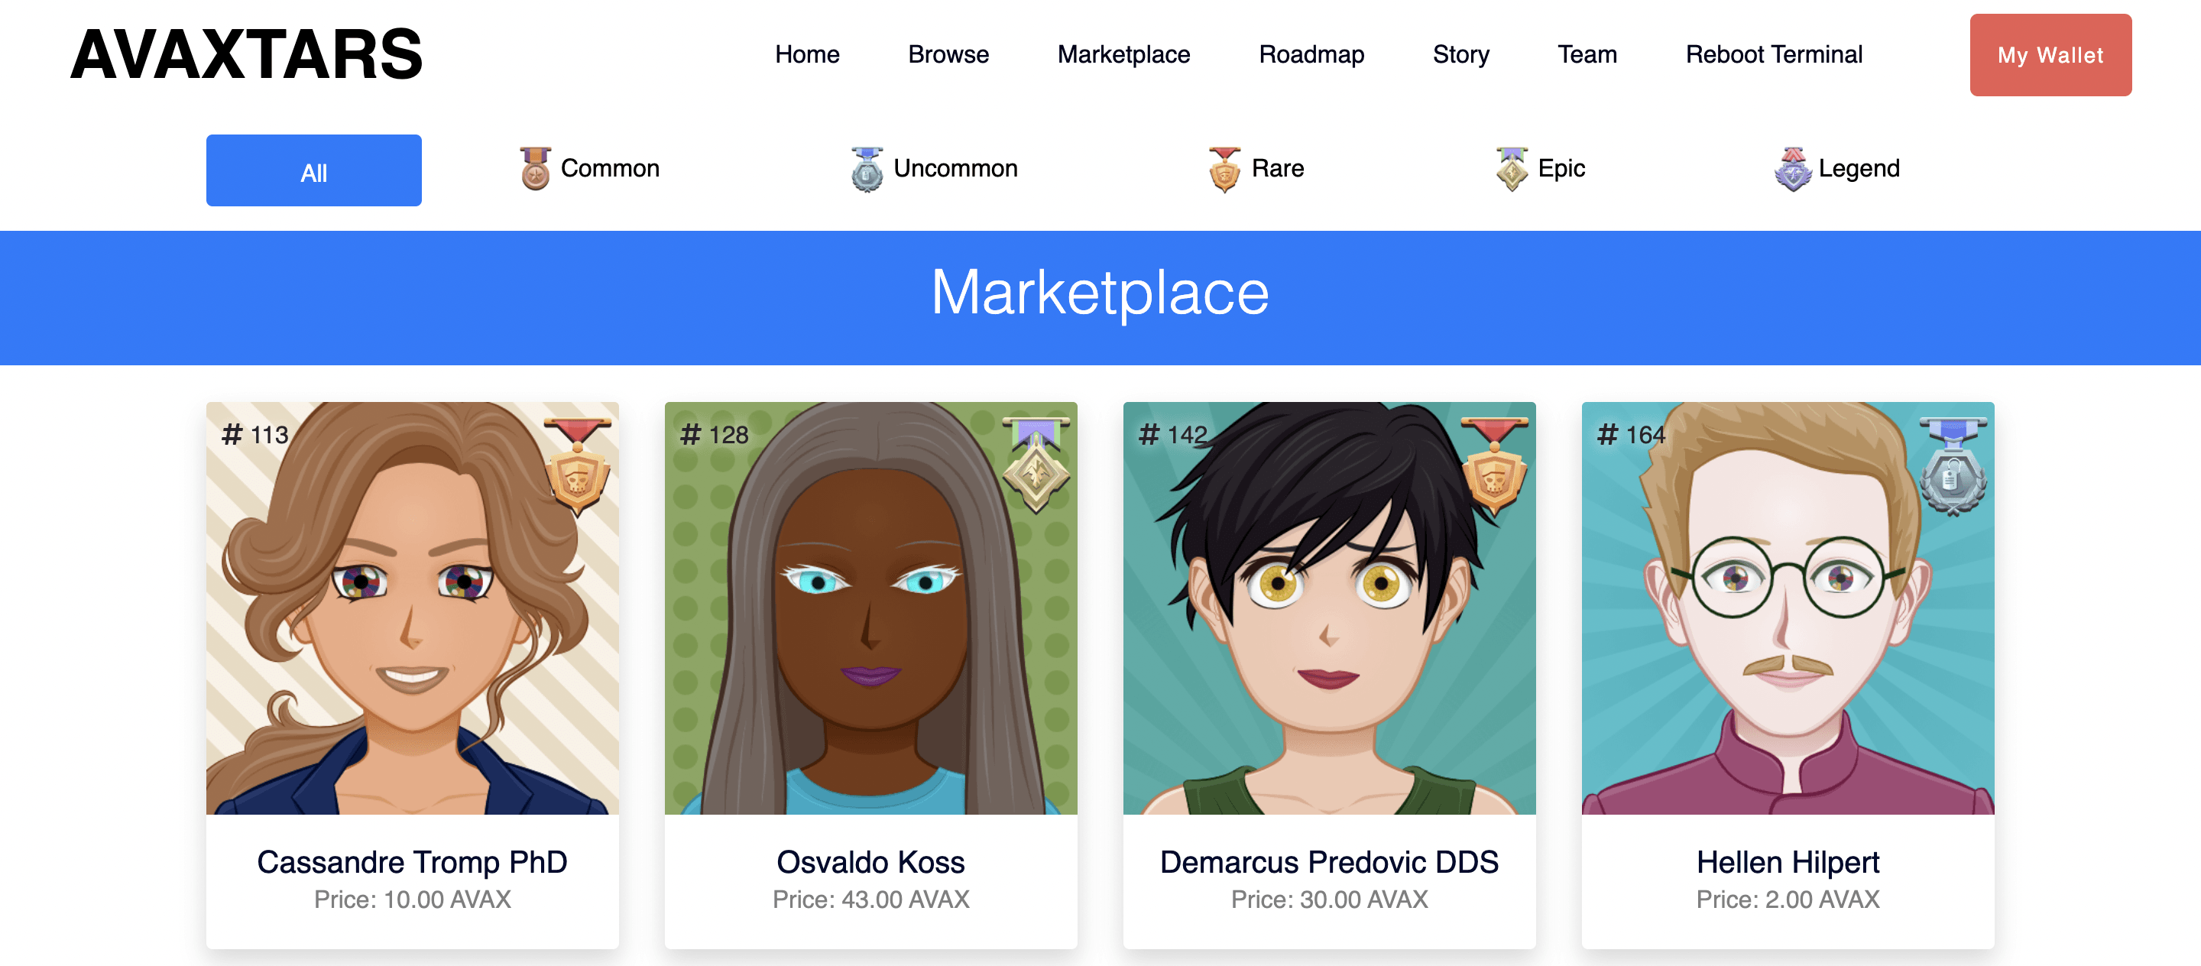Screen dimensions: 2201x966
Task: Open the Marketplace nav menu item
Action: point(1123,55)
